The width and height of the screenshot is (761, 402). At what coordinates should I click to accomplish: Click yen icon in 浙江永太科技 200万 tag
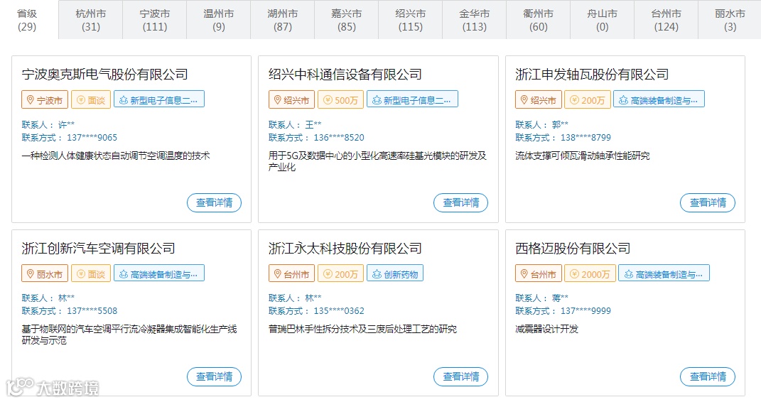[x=328, y=274]
